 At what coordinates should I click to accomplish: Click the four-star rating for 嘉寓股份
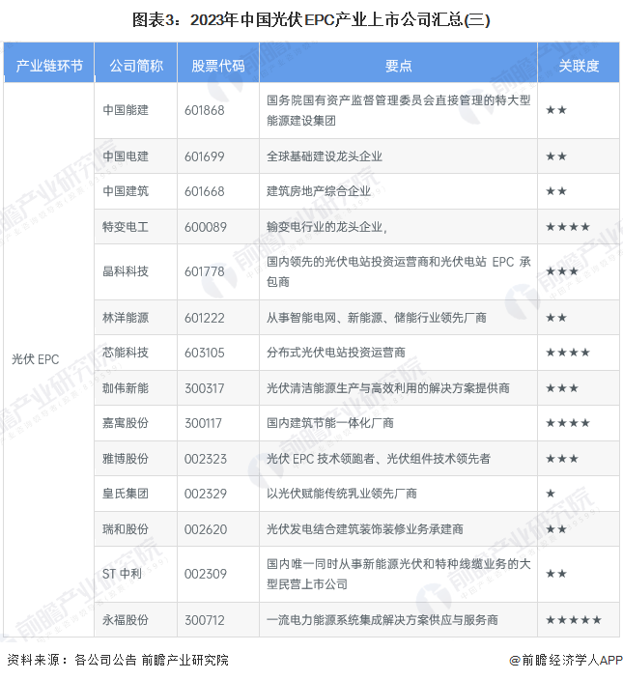(x=568, y=423)
